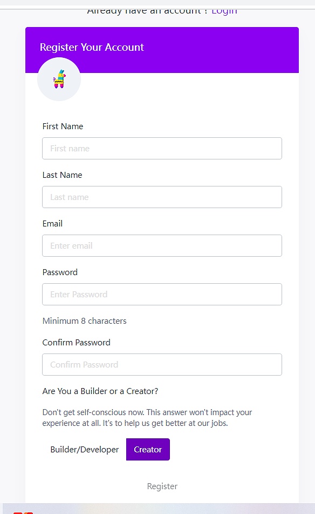315x514 pixels.
Task: Click the Builder or Creator question text
Action: point(100,391)
